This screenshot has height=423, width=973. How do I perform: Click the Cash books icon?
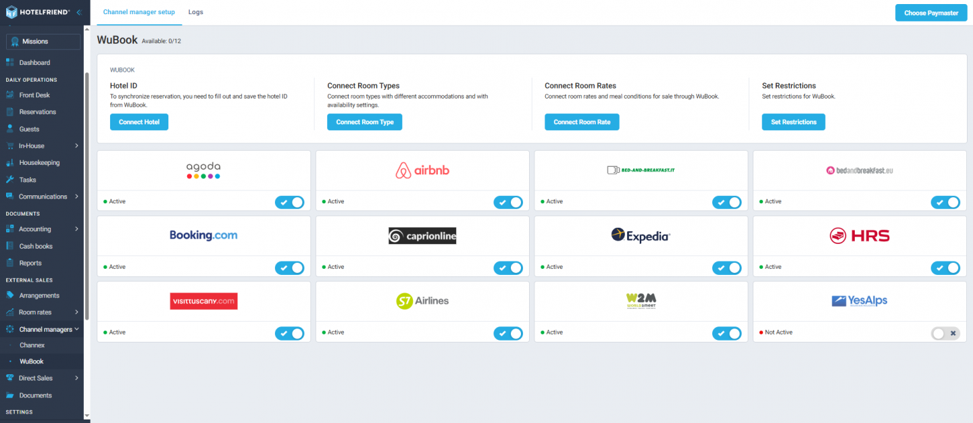point(10,246)
